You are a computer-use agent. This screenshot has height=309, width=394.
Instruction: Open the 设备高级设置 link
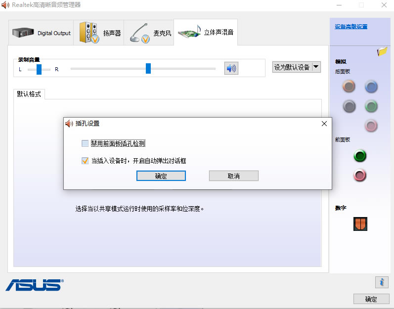(x=351, y=27)
